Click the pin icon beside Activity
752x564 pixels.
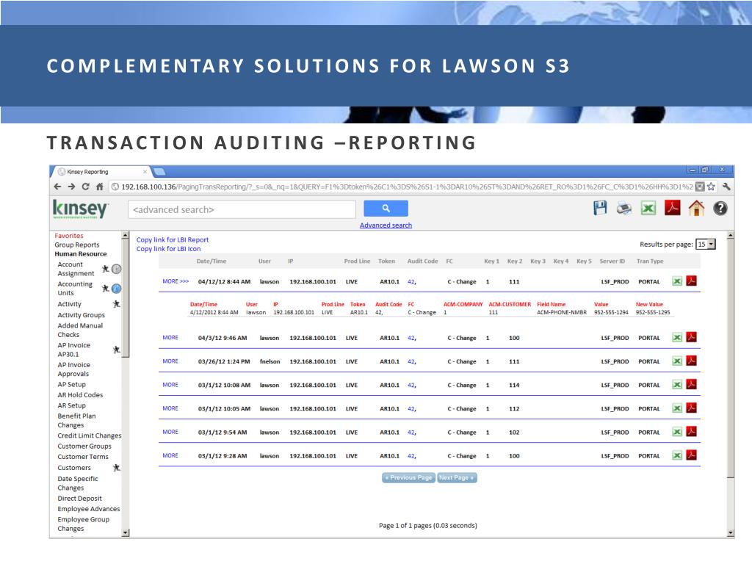pos(116,304)
